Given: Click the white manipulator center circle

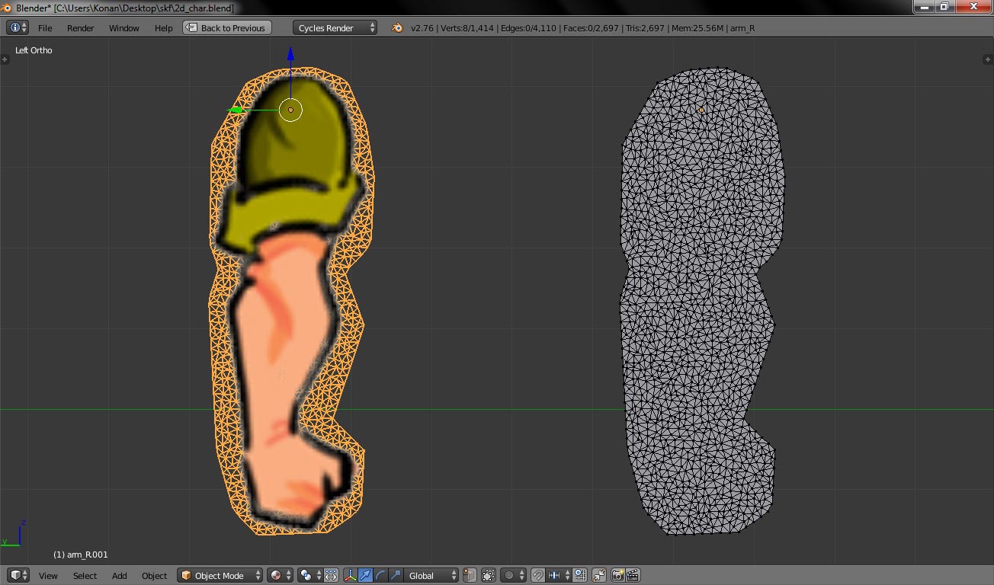Looking at the screenshot, I should coord(290,110).
